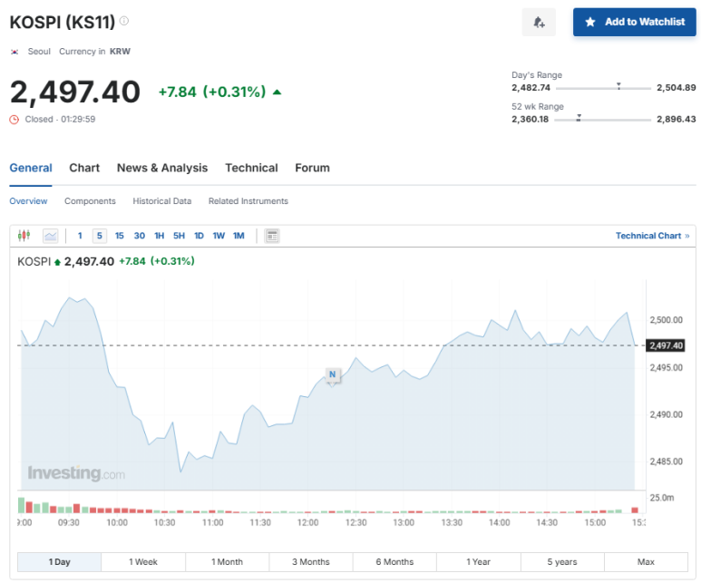701x583 pixels.
Task: Click the N news marker on chart
Action: coord(332,374)
